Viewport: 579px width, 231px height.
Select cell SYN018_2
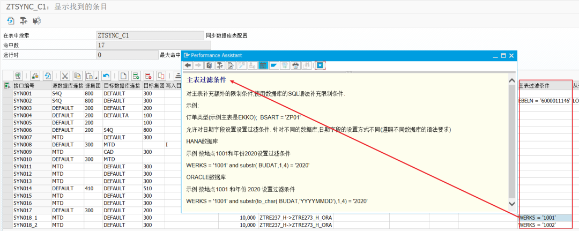pyautogui.click(x=32, y=225)
